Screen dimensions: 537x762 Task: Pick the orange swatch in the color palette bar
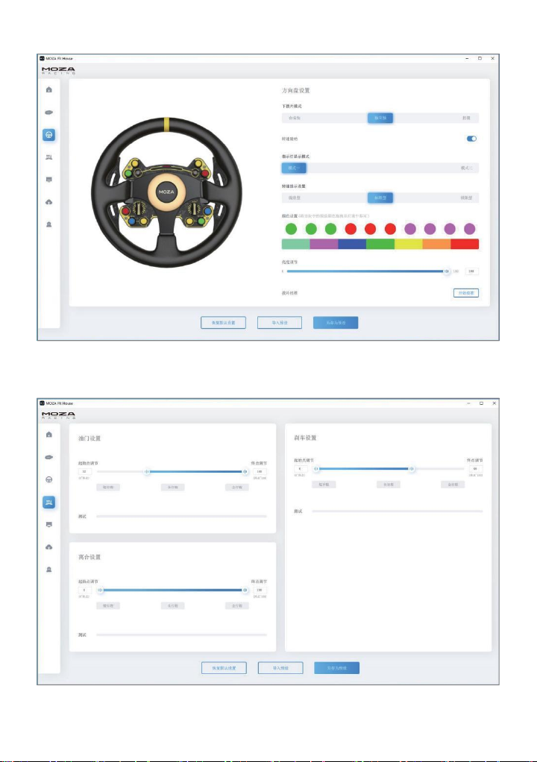(436, 244)
